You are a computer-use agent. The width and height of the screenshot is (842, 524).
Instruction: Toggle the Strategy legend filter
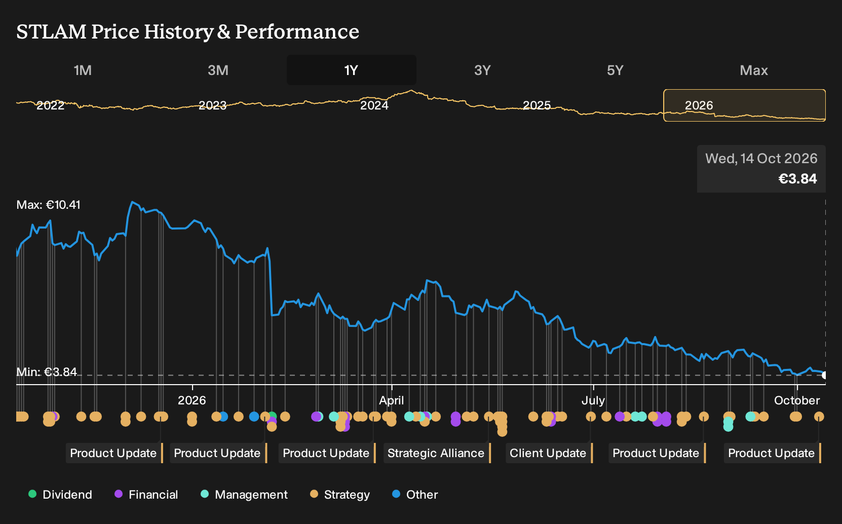coord(340,495)
